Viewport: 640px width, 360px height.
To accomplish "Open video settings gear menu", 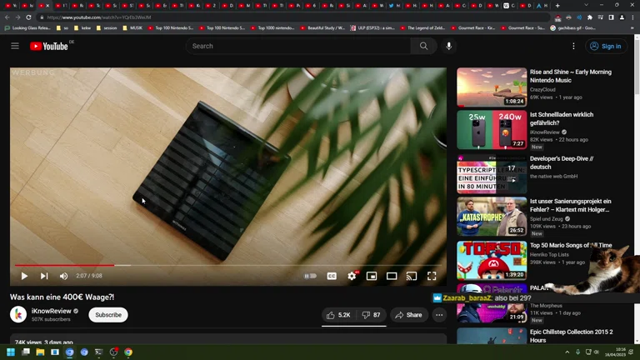I will coord(352,276).
